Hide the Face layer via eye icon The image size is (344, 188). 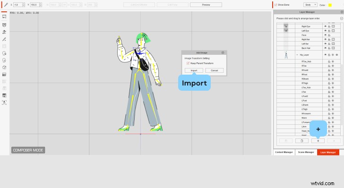point(326,35)
